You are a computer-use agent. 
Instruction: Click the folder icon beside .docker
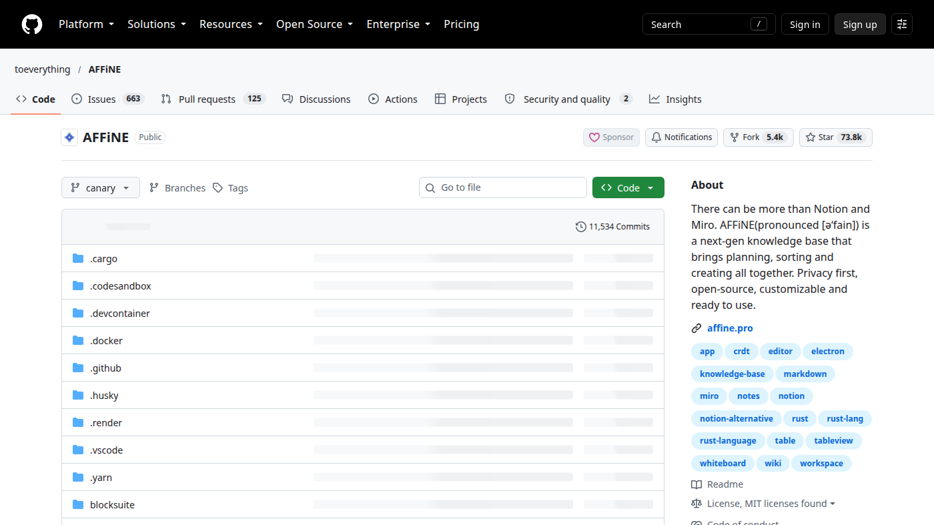pos(78,341)
